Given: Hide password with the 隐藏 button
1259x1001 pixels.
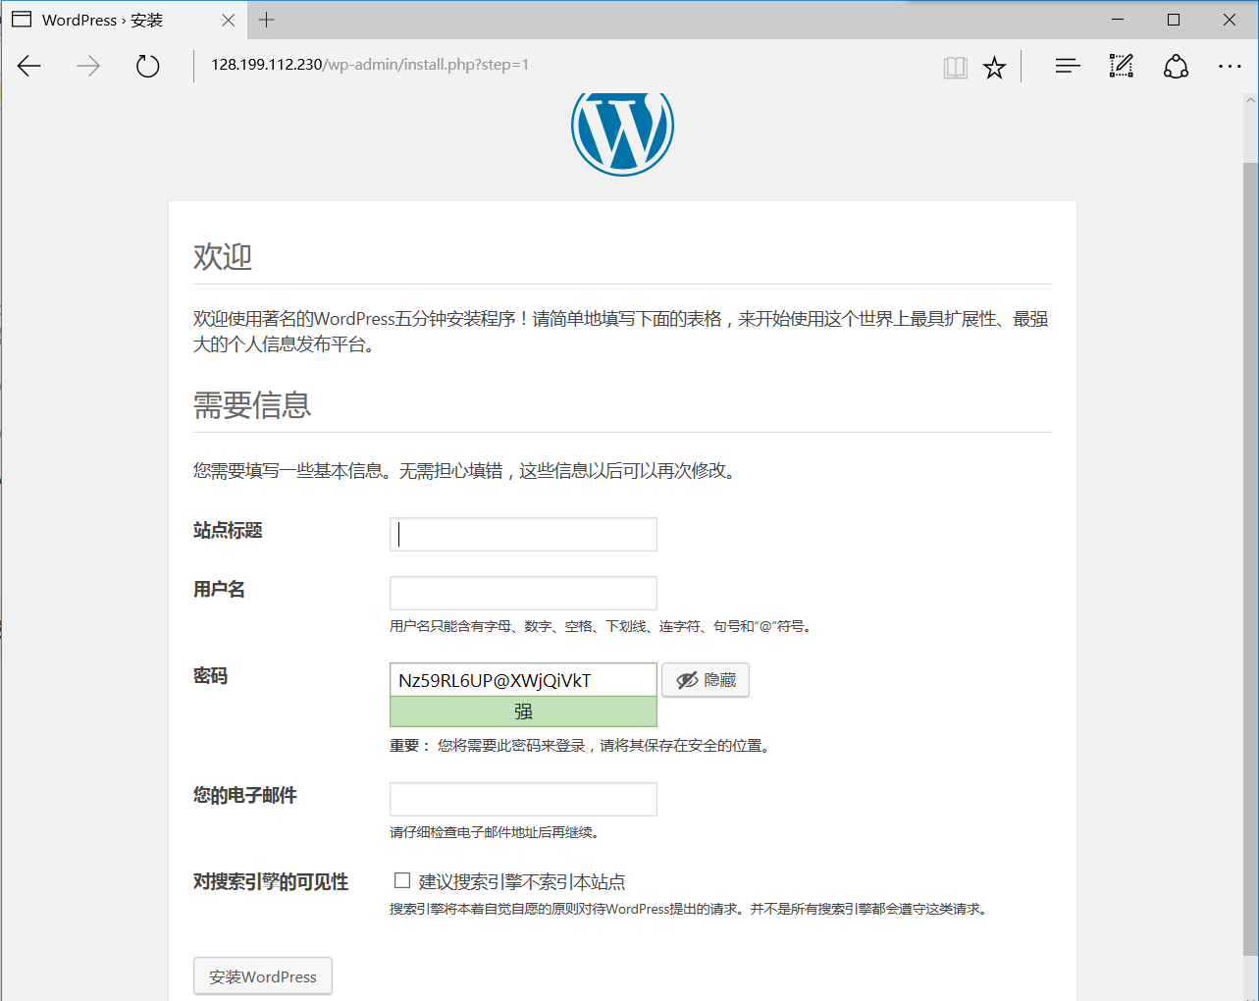Looking at the screenshot, I should pyautogui.click(x=706, y=680).
